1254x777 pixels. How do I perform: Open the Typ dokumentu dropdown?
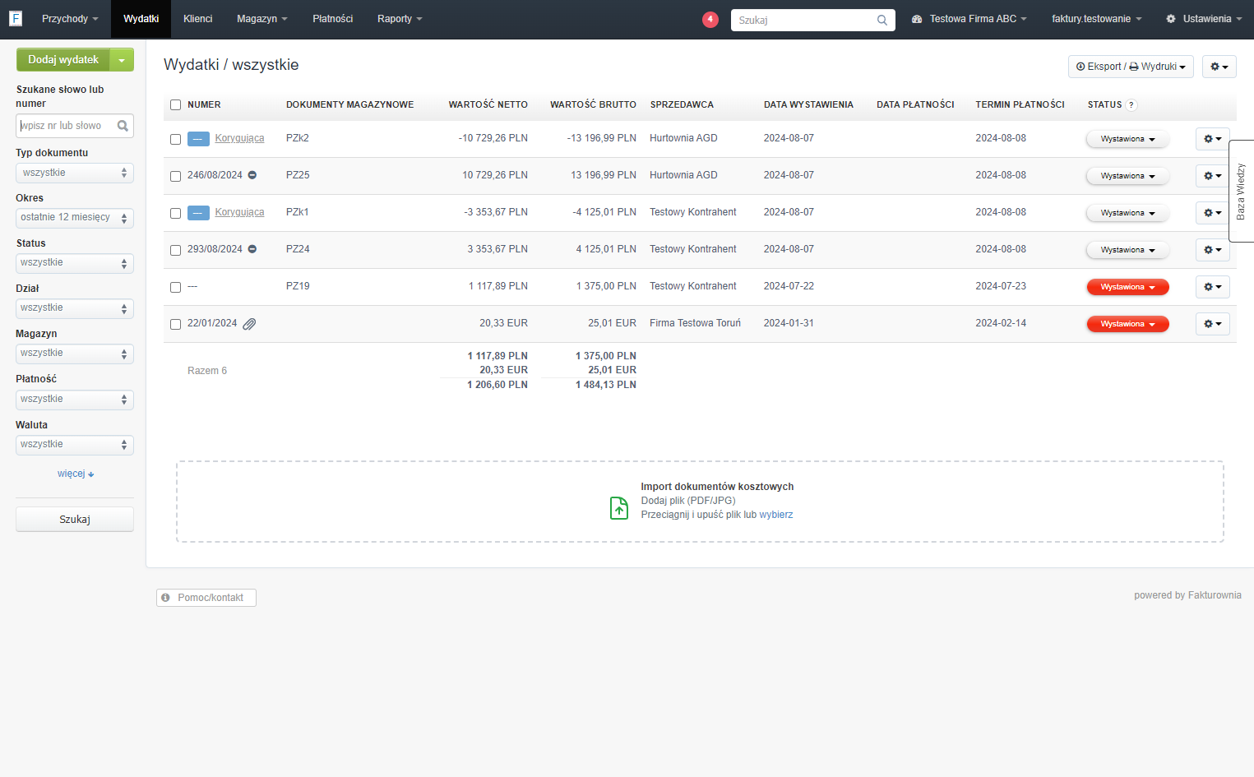click(75, 173)
